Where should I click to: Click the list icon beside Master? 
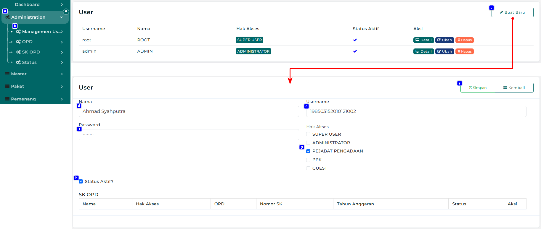7,74
